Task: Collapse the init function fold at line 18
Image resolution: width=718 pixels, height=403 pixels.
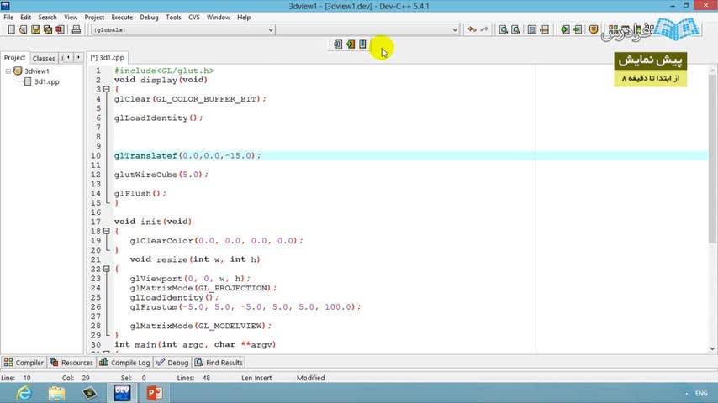Action: pos(106,231)
